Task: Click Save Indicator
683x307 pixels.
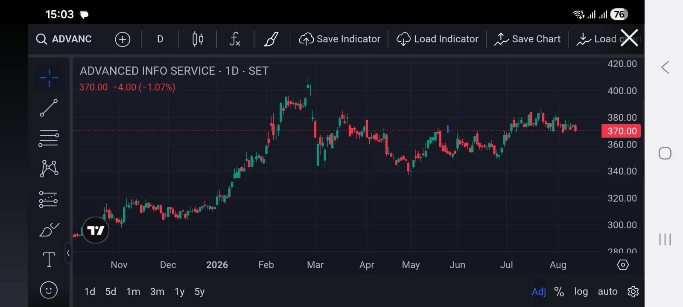Action: [340, 39]
